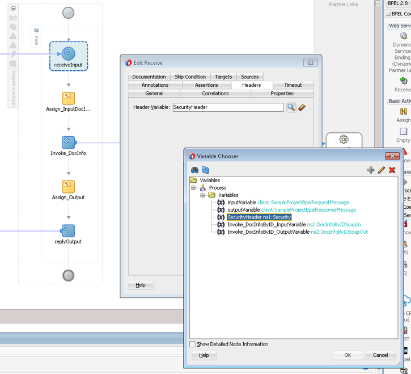Click the Partner Links column label
This screenshot has width=411, height=374.
(x=344, y=5)
